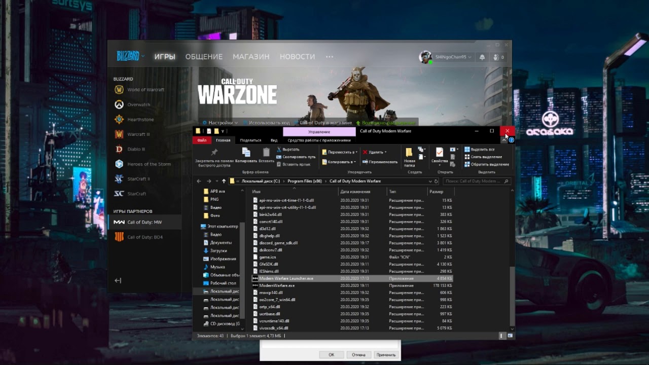Screen dimensions: 649x365
Task: Click Выделить все in the ribbon
Action: coord(480,150)
